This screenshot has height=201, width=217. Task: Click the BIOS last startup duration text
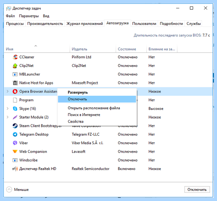[172, 35]
